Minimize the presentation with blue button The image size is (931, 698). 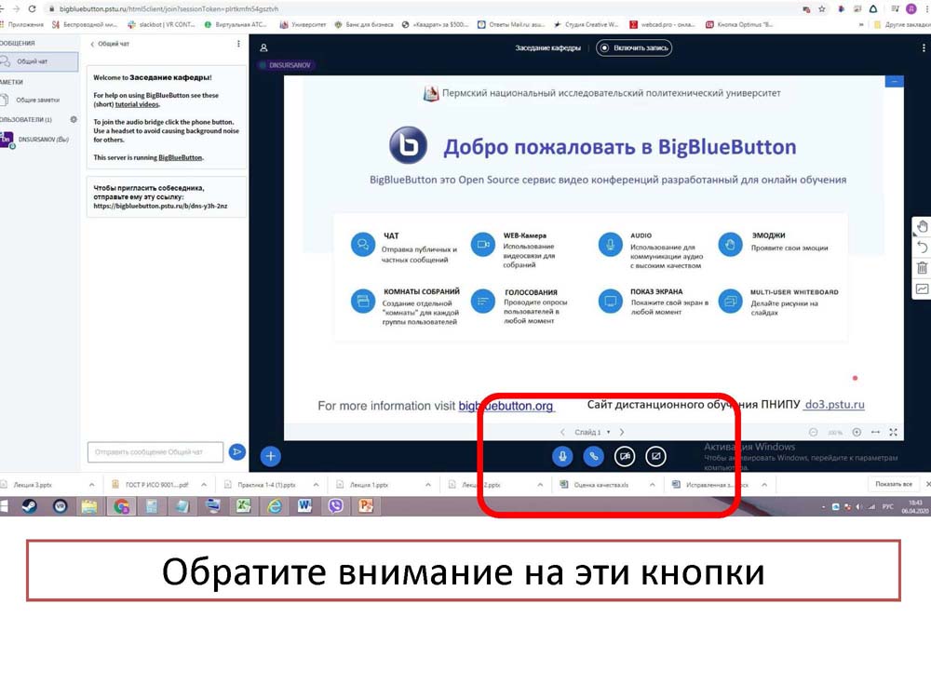point(894,81)
